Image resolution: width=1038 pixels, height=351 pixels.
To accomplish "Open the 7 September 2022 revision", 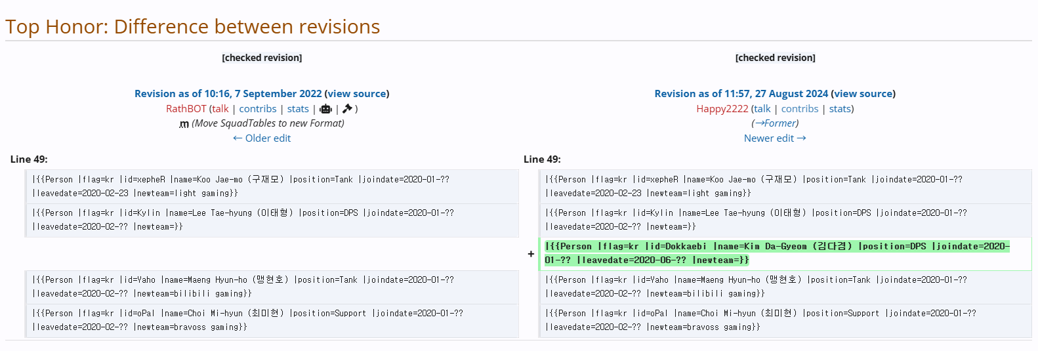I will [x=228, y=94].
